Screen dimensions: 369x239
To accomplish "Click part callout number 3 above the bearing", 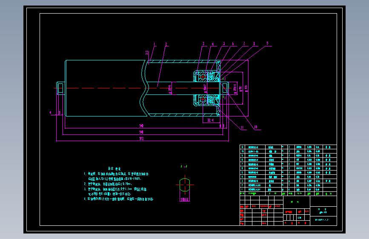I will 204,44.
